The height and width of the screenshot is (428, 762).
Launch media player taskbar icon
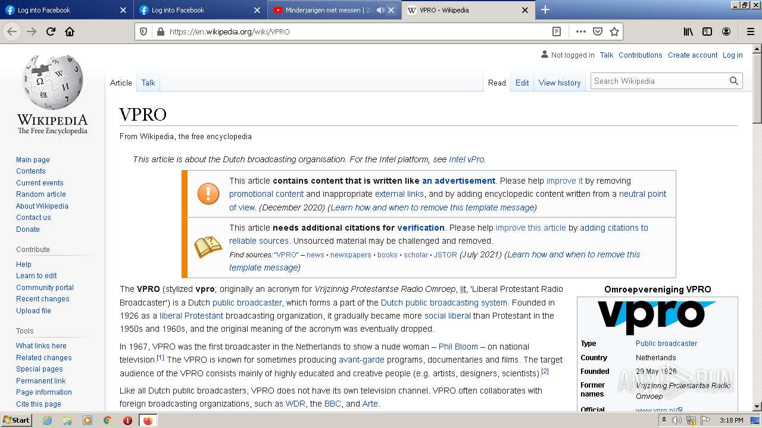(88, 420)
